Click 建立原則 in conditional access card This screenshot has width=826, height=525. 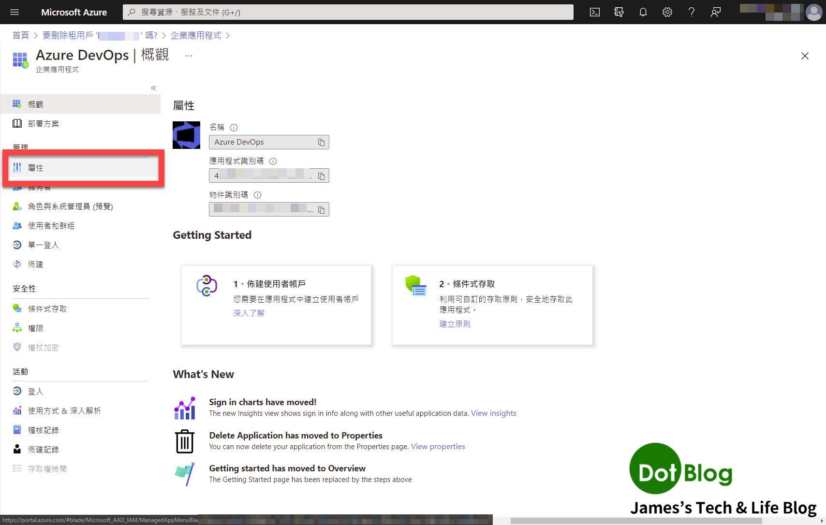[455, 324]
